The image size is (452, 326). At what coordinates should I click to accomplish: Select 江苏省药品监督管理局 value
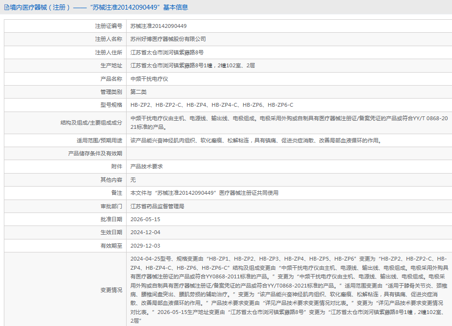157,206
